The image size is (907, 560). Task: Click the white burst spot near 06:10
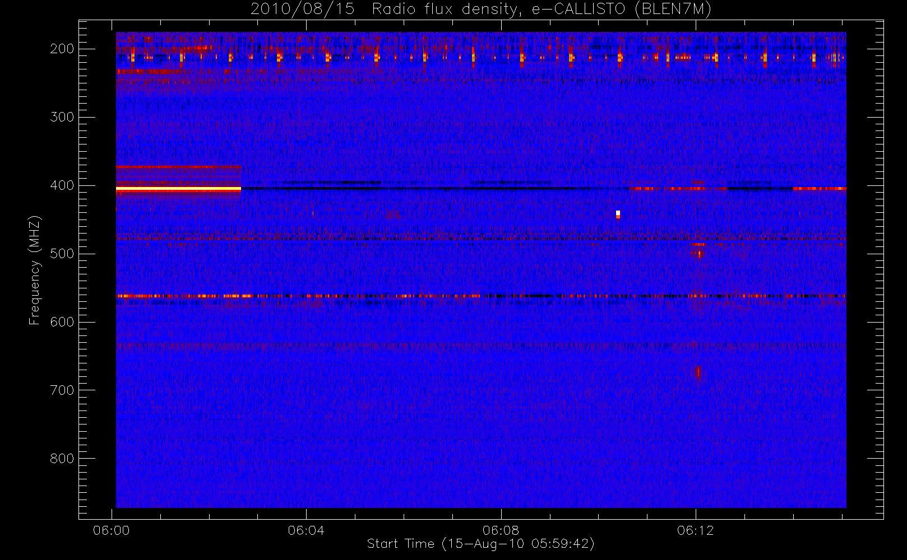618,214
